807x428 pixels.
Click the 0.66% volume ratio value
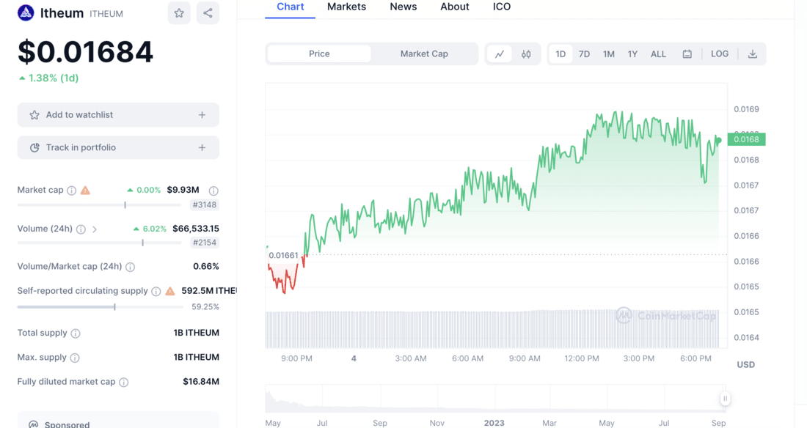click(206, 267)
